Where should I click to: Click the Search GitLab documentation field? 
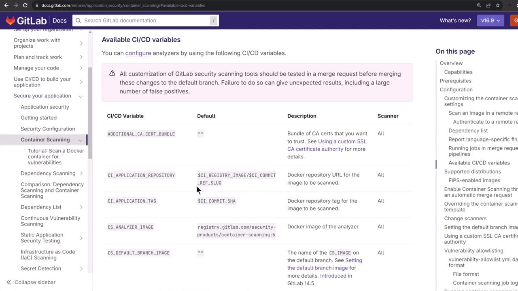pyautogui.click(x=146, y=21)
